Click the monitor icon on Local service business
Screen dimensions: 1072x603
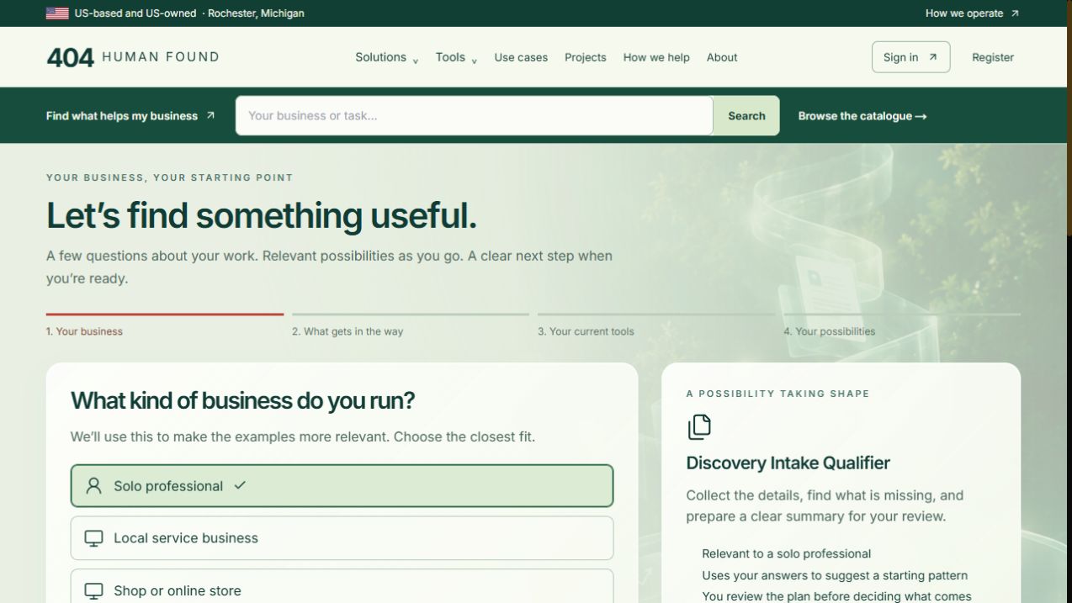[94, 538]
